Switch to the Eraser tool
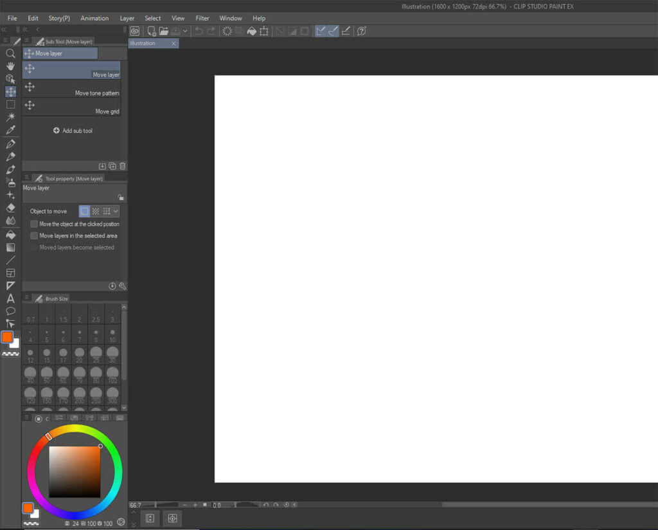658x530 pixels. click(10, 207)
